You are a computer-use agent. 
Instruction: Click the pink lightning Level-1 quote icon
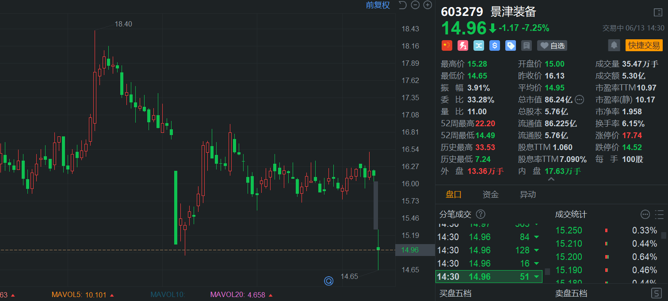463,45
